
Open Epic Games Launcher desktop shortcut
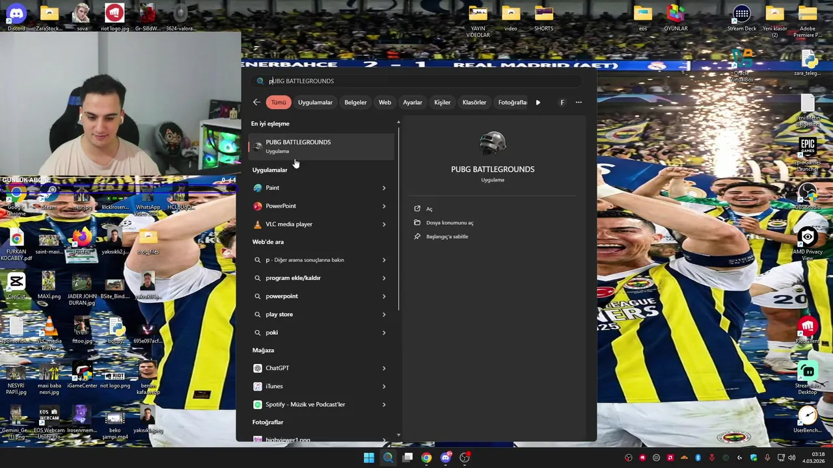point(808,155)
